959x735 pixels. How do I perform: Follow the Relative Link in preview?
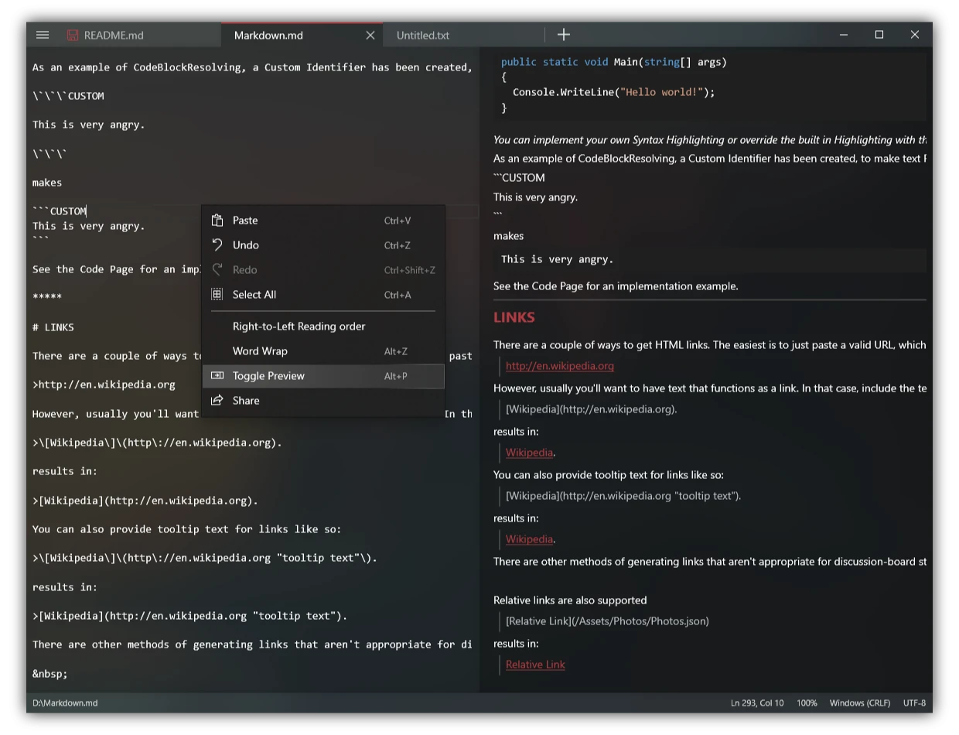click(x=535, y=665)
